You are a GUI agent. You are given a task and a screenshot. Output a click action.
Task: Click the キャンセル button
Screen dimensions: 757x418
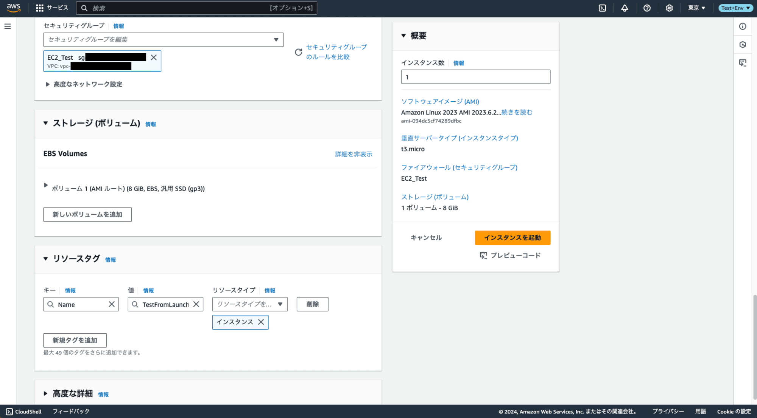[x=426, y=238]
